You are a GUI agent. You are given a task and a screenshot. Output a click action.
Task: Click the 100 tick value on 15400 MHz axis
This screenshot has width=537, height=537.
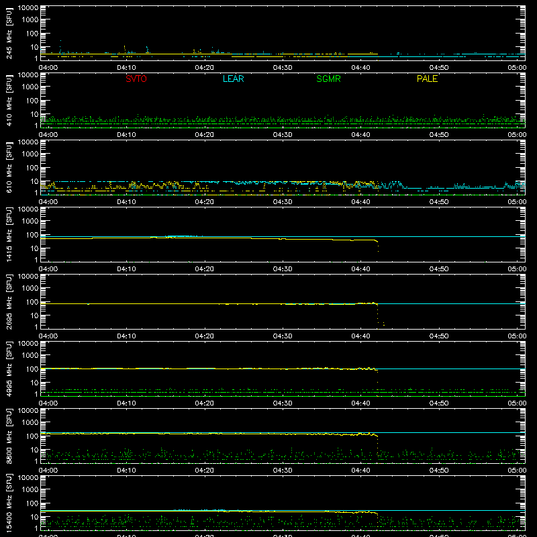tap(32, 503)
